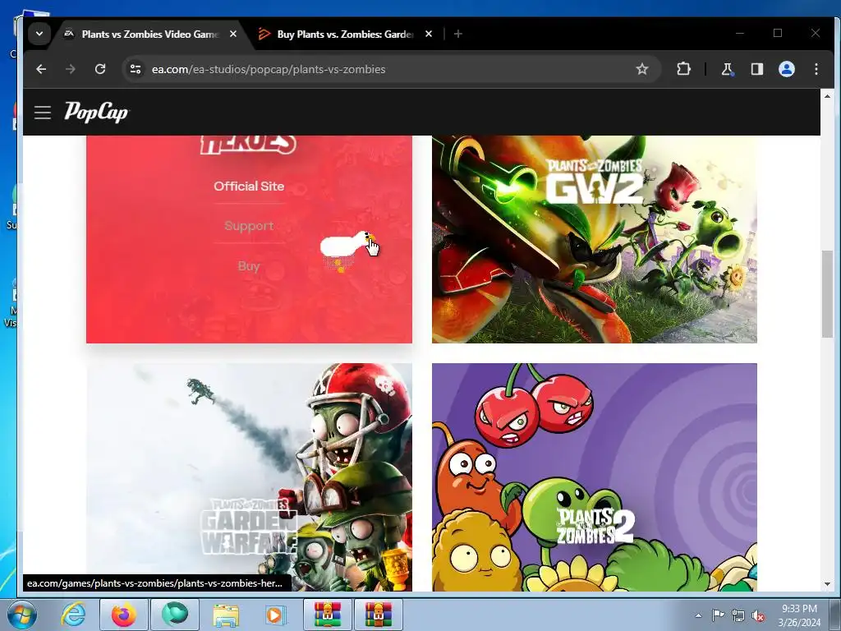Click the Heroes Buy link
Screen dimensions: 841x631
(x=249, y=266)
